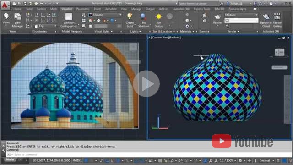Screen dimensions: 293x165
Task: Click the ViewCube in the 3D viewport
Action: click(x=280, y=52)
